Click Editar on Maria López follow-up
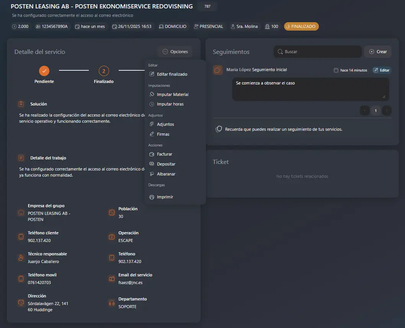Image resolution: width=405 pixels, height=328 pixels. [382, 70]
